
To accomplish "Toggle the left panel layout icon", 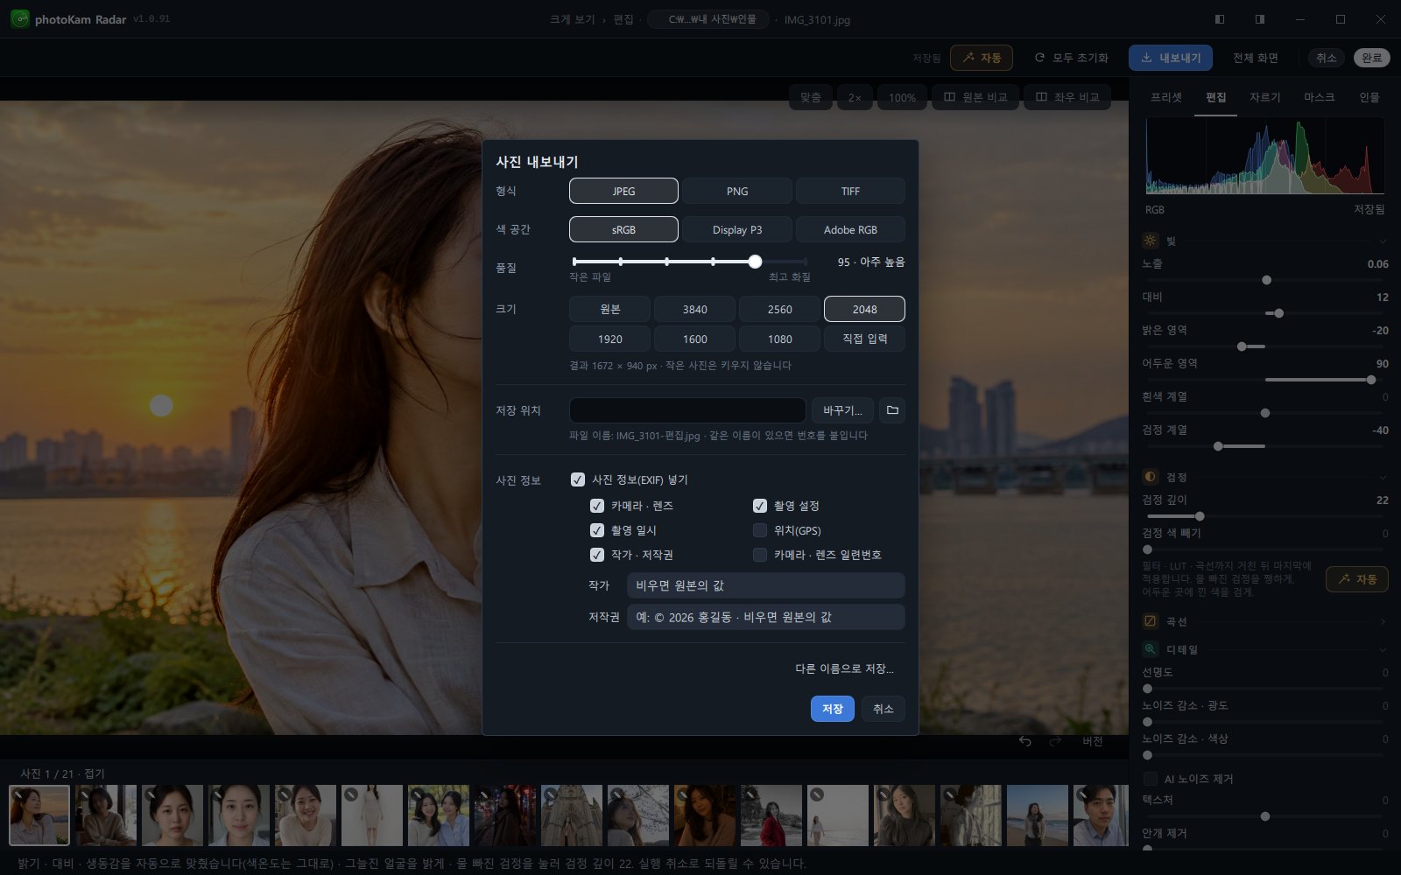I will pyautogui.click(x=1220, y=19).
